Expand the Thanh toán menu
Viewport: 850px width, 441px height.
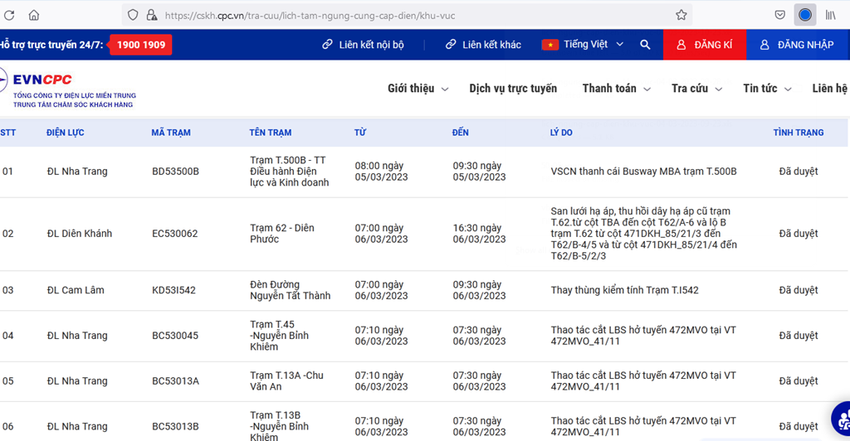tap(616, 89)
